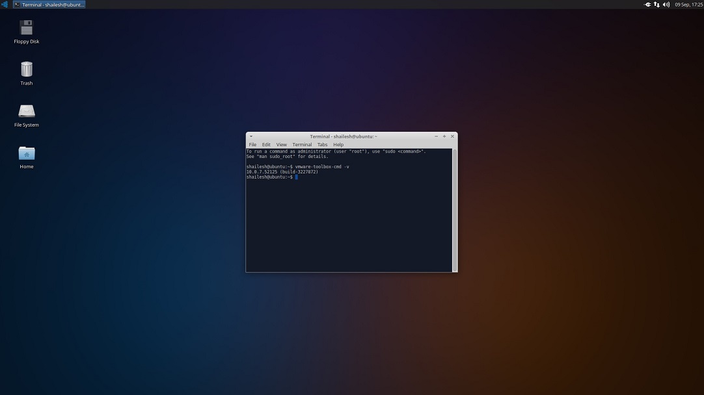Open the Edit menu in Terminal
The image size is (704, 395).
pyautogui.click(x=266, y=144)
